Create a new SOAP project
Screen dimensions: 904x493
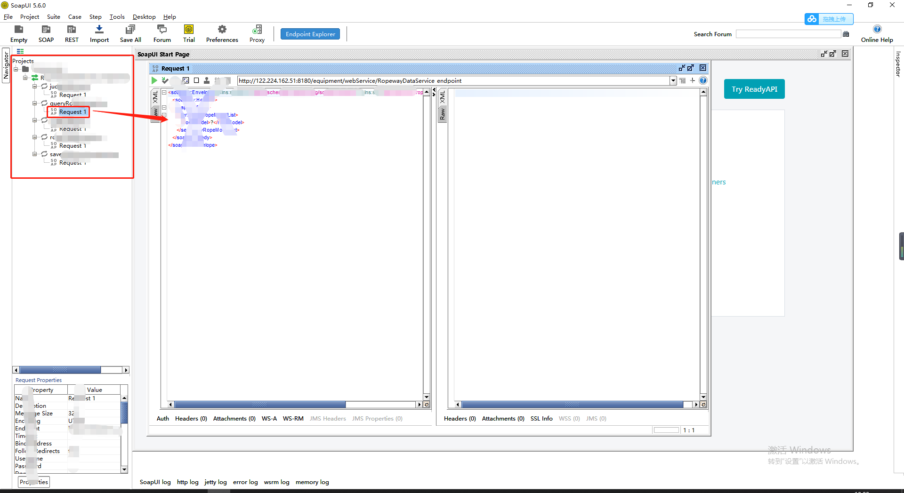point(46,33)
